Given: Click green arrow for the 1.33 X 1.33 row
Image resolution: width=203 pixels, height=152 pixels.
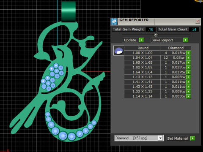Looking at the screenshot, I should pos(189,92).
